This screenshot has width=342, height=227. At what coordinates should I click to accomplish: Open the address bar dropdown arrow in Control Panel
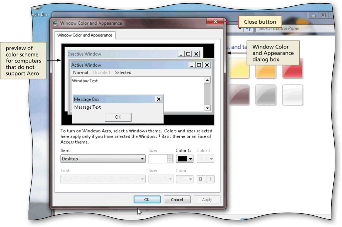click(x=240, y=29)
